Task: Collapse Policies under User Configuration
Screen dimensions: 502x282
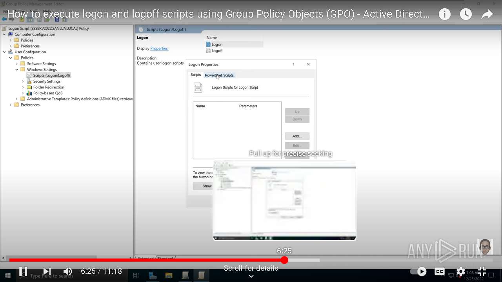Action: [x=11, y=58]
